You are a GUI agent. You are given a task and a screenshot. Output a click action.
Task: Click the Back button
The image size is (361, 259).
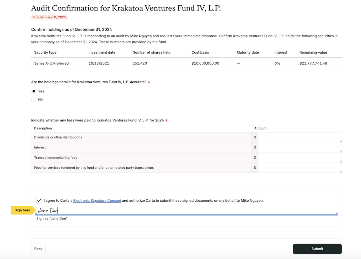click(x=38, y=249)
